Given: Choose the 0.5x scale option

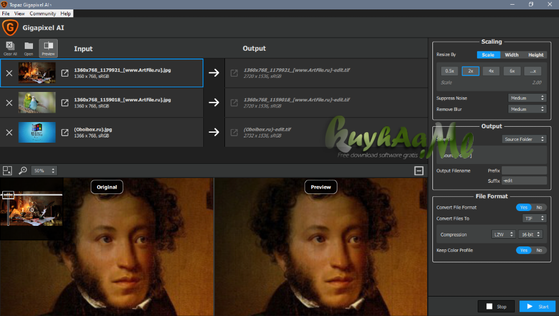Looking at the screenshot, I should click(x=449, y=71).
